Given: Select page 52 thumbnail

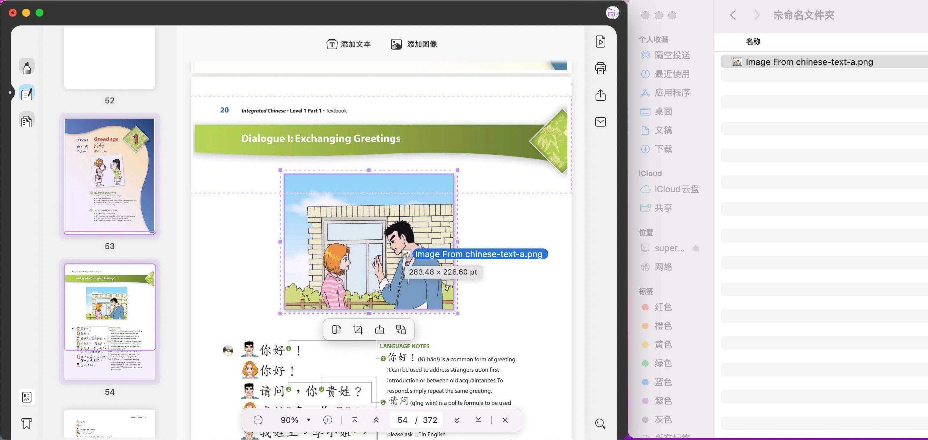Looking at the screenshot, I should 109,58.
